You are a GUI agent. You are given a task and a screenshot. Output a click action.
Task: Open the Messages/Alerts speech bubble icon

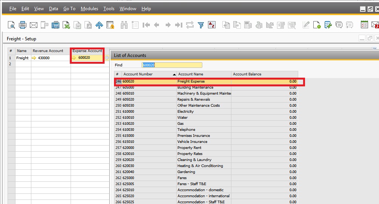(x=339, y=25)
